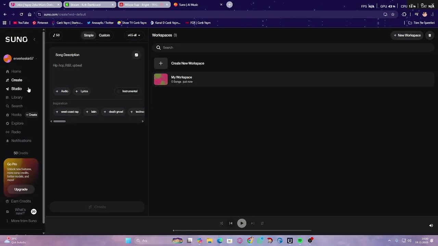The width and height of the screenshot is (438, 246).
Task: Click the inspiration tags horizontal scrollbar
Action: (x=59, y=121)
